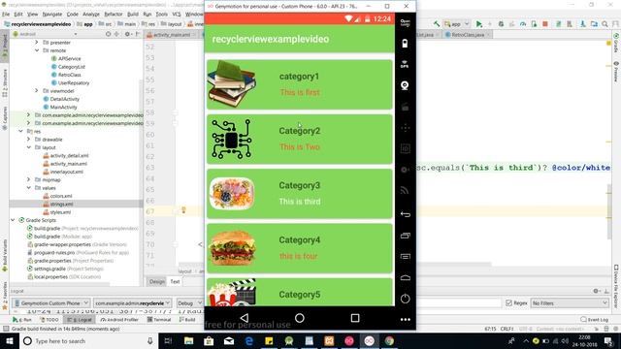
Task: Open the Terminal tool window
Action: (x=159, y=319)
